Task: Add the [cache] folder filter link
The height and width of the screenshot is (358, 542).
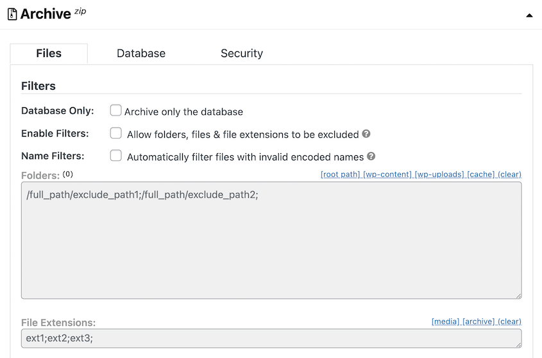Action: 481,175
